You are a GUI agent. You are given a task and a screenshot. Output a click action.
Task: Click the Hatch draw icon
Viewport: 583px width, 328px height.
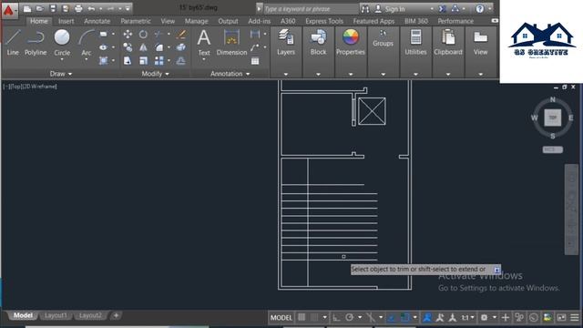click(x=103, y=60)
